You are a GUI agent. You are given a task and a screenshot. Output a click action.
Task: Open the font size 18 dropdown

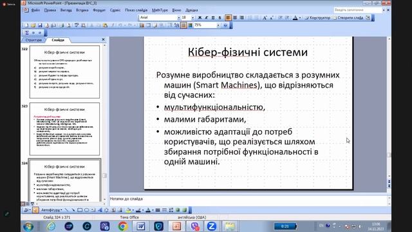pyautogui.click(x=193, y=17)
